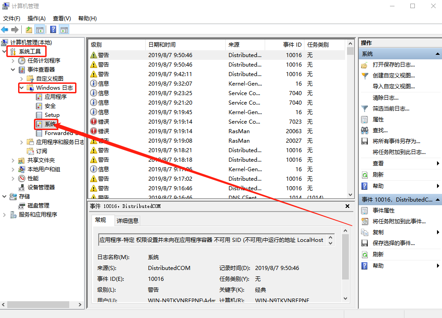Open the 操作(A) menu
This screenshot has width=442, height=318.
(x=36, y=18)
